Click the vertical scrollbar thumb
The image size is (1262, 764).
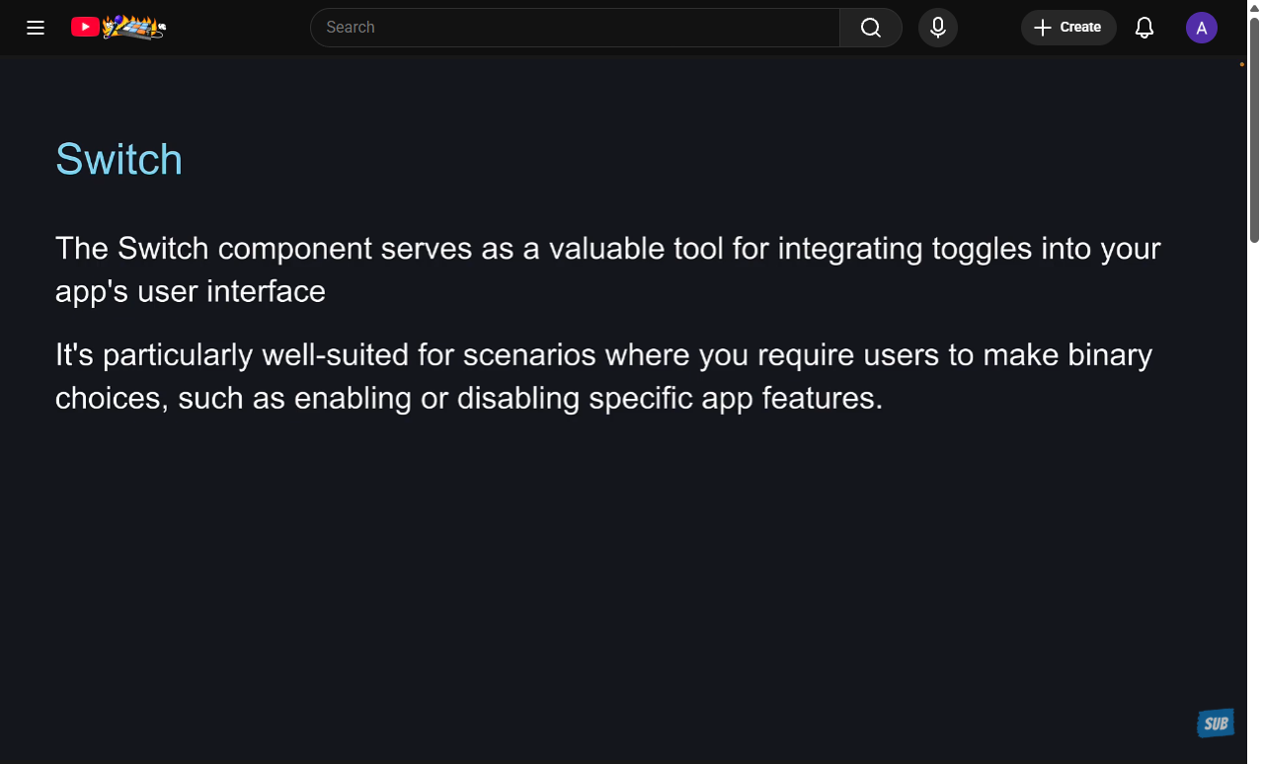coord(1254,128)
